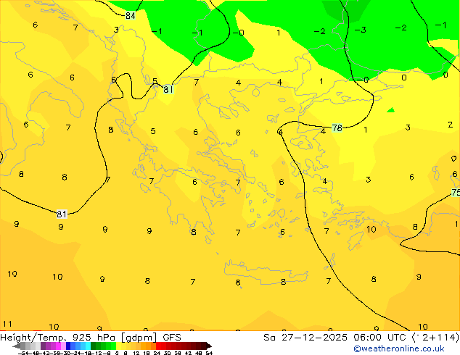
Task: Click the "24" color scale label
Action: pos(157,353)
